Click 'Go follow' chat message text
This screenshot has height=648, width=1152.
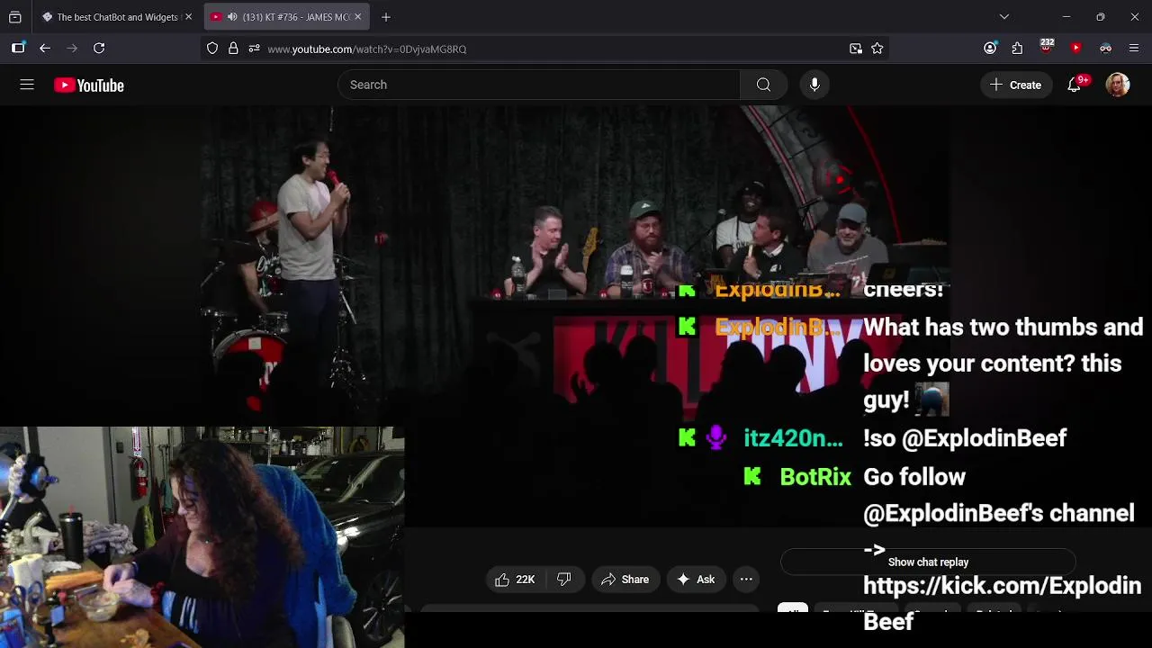914,477
